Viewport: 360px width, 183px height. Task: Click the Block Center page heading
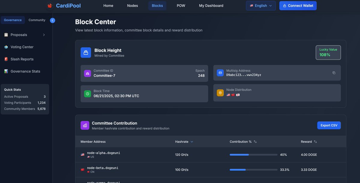pyautogui.click(x=95, y=22)
